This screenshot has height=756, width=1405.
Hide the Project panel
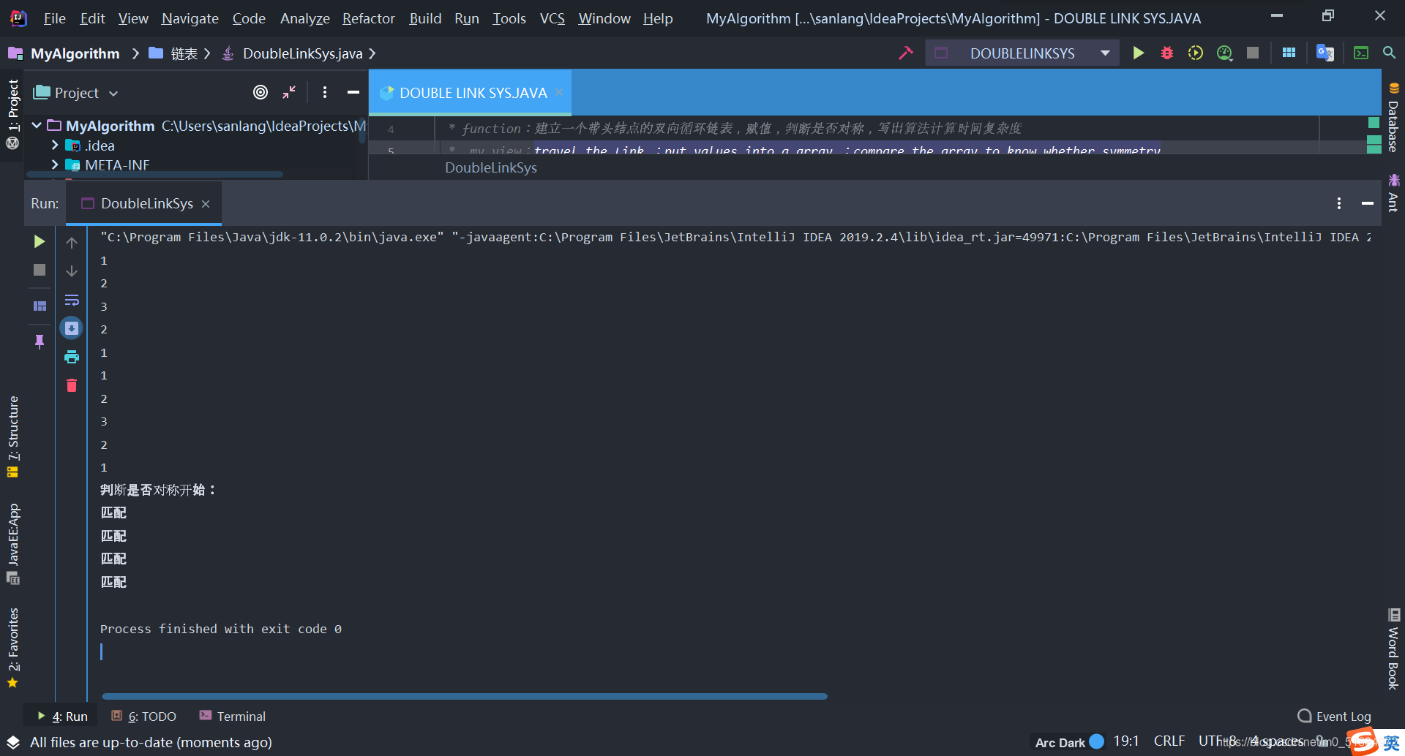click(x=353, y=92)
